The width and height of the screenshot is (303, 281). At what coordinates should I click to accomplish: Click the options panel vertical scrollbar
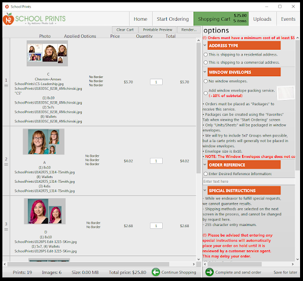(297, 105)
